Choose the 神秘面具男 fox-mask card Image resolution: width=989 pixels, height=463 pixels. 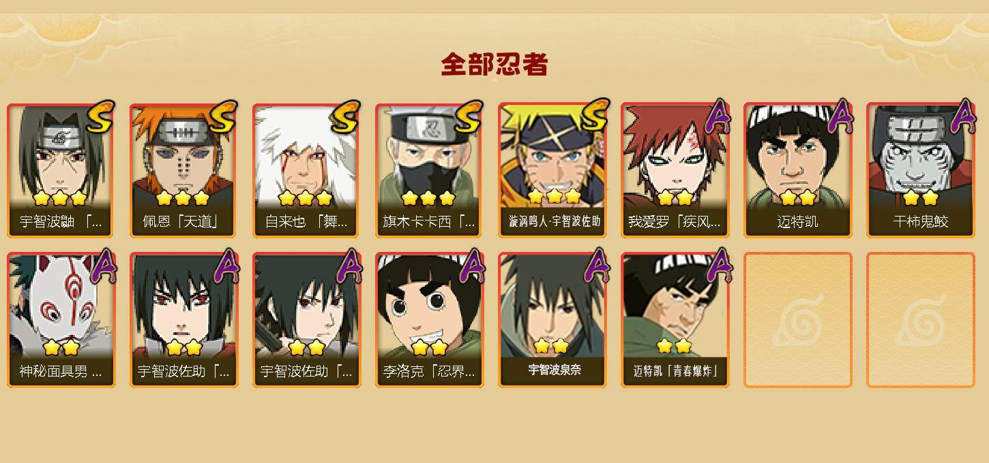pos(61,320)
